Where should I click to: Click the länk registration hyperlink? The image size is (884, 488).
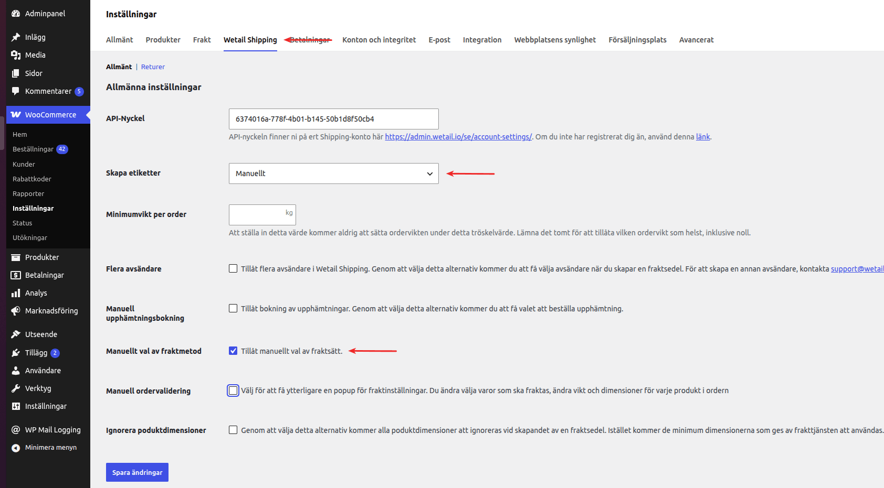[x=703, y=137]
